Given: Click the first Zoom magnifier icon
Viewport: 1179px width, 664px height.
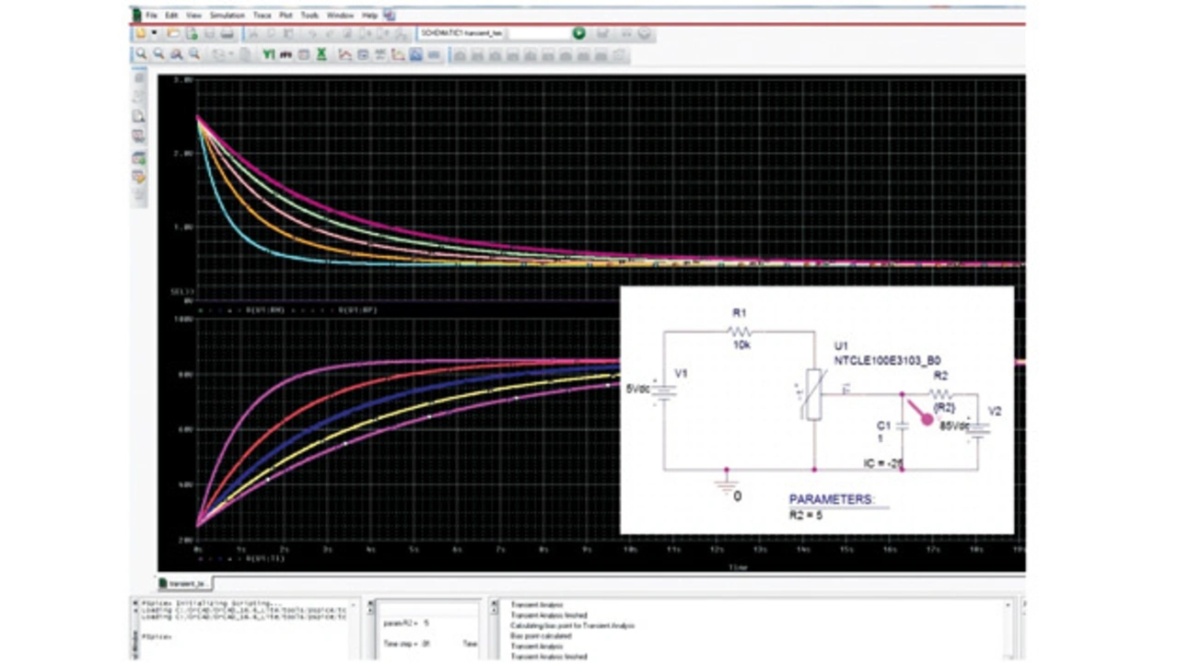Looking at the screenshot, I should click(x=141, y=55).
